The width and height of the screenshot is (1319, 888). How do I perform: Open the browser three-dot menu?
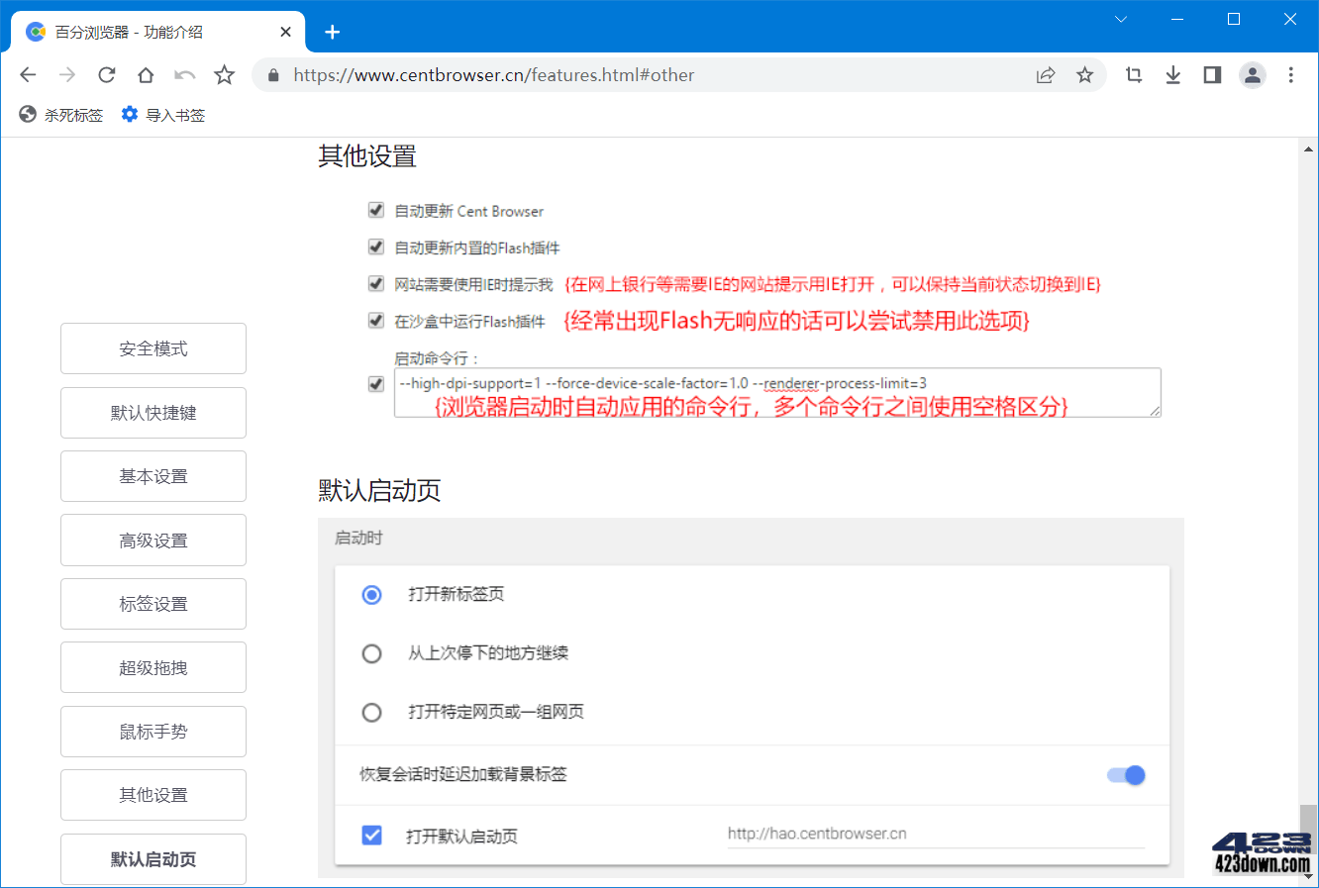point(1290,74)
